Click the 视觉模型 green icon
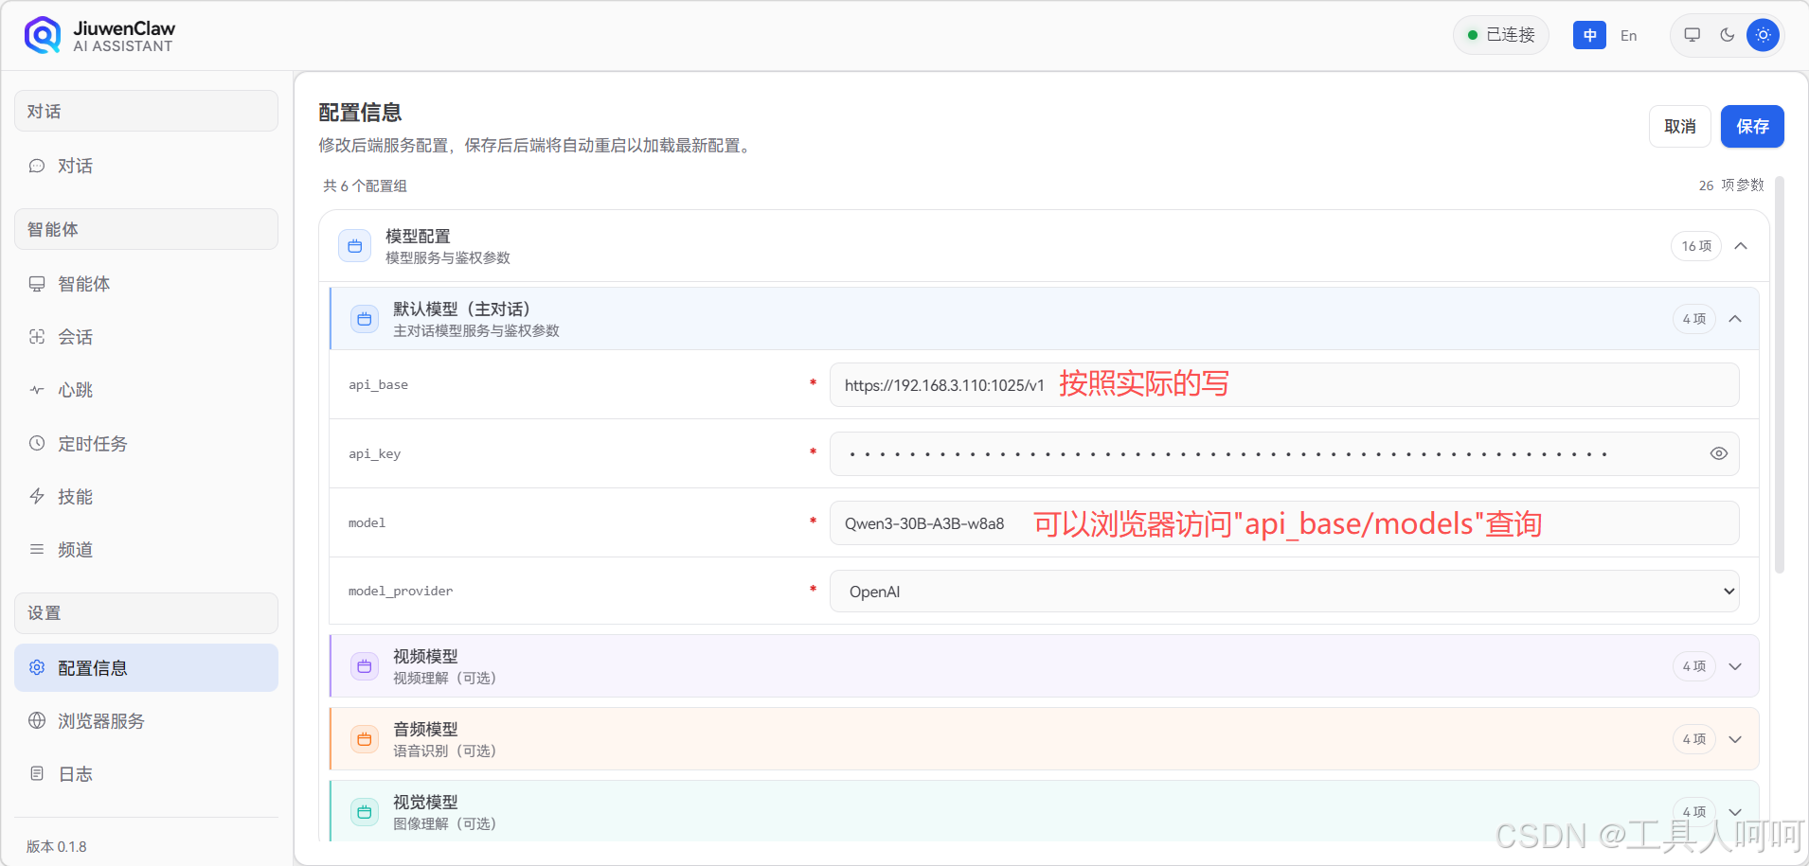This screenshot has width=1809, height=866. 364,812
